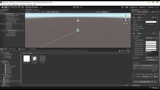Select the Directional Light sun gizmo
This screenshot has height=90, width=160.
click(x=78, y=20)
